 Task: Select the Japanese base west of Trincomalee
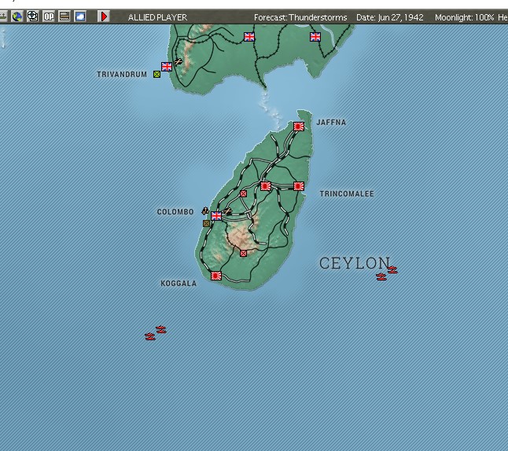266,186
